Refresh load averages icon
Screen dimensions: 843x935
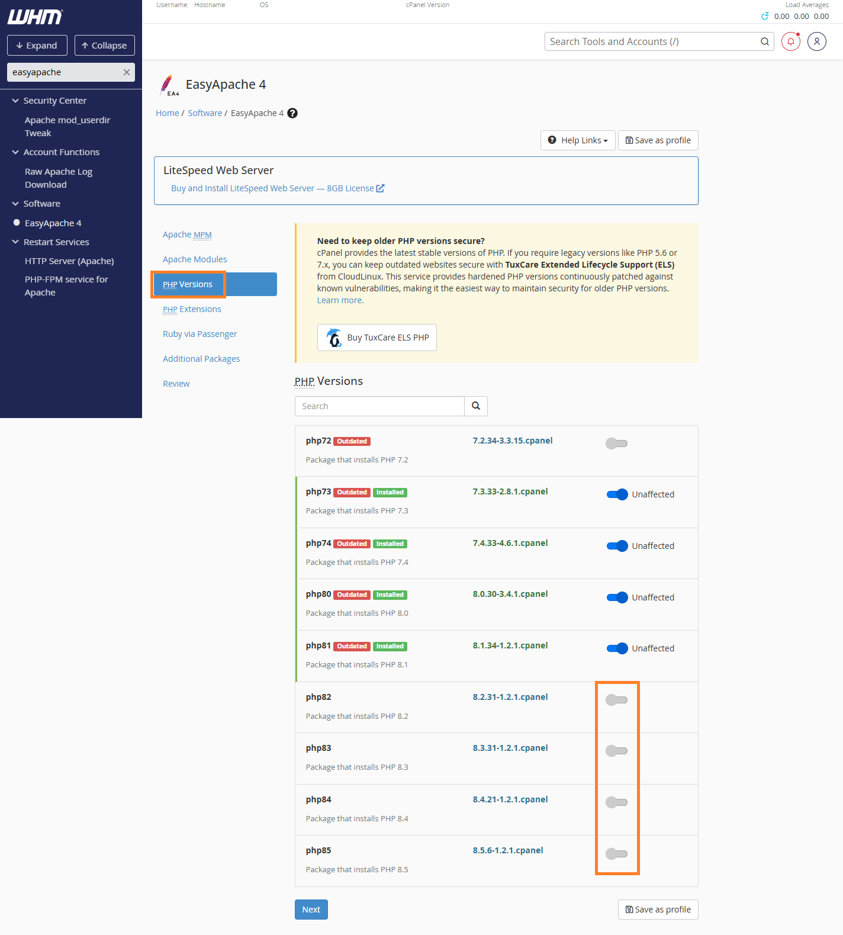[x=765, y=16]
